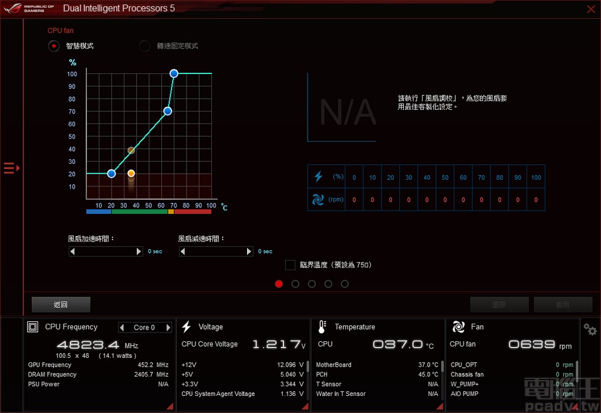Select next core with right arrow
The image size is (601, 413).
168,327
